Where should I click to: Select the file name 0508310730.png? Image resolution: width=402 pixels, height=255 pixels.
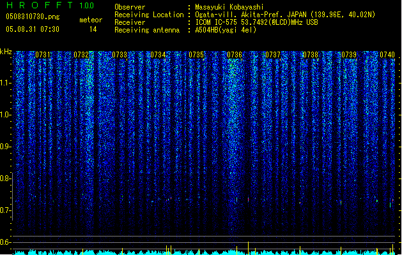(x=33, y=17)
